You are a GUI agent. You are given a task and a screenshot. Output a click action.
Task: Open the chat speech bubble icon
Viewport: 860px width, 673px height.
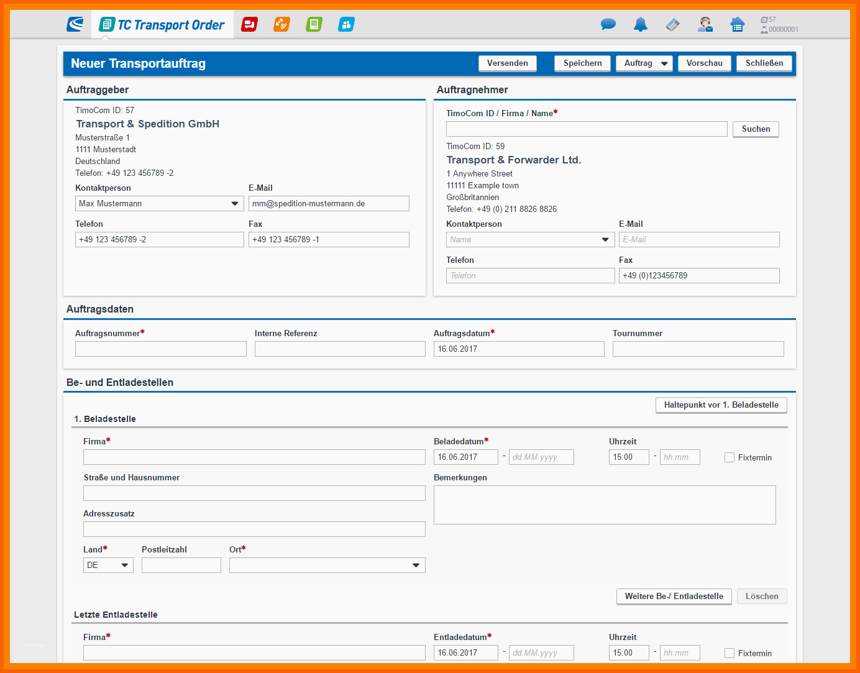coord(608,25)
